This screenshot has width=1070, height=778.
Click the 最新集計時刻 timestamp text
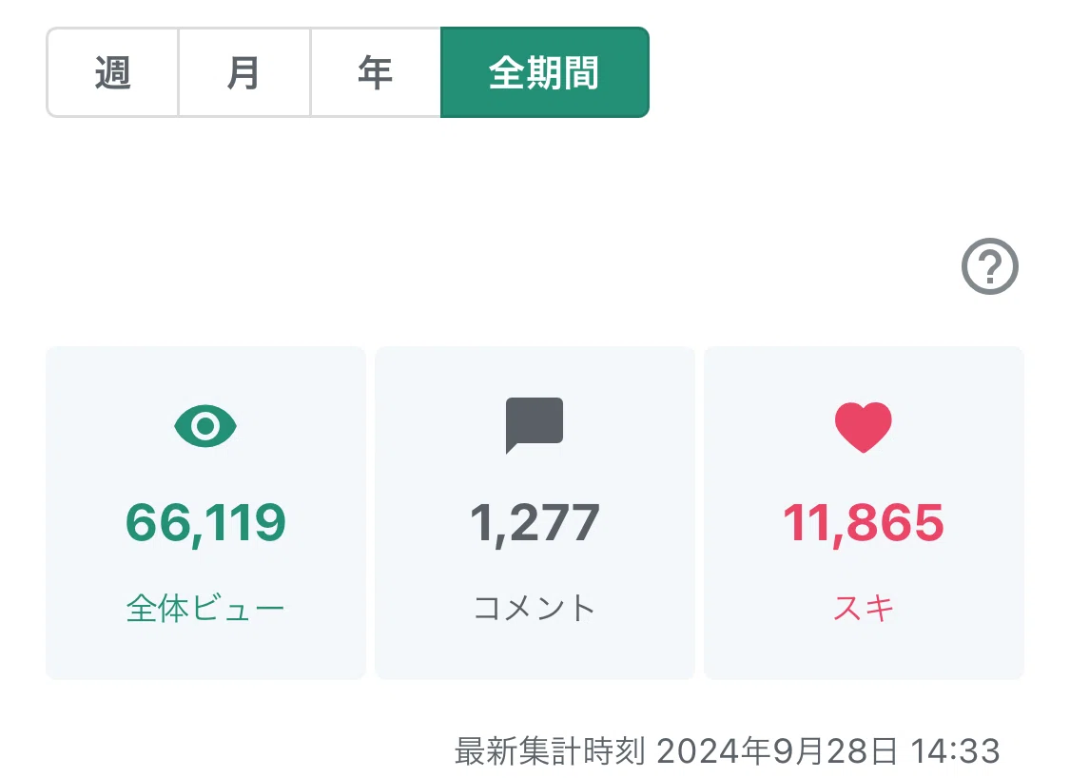tap(550, 751)
